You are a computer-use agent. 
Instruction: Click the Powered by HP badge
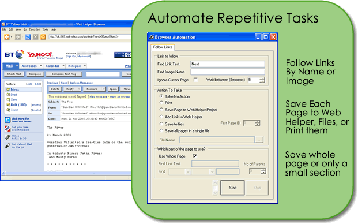(x=122, y=55)
